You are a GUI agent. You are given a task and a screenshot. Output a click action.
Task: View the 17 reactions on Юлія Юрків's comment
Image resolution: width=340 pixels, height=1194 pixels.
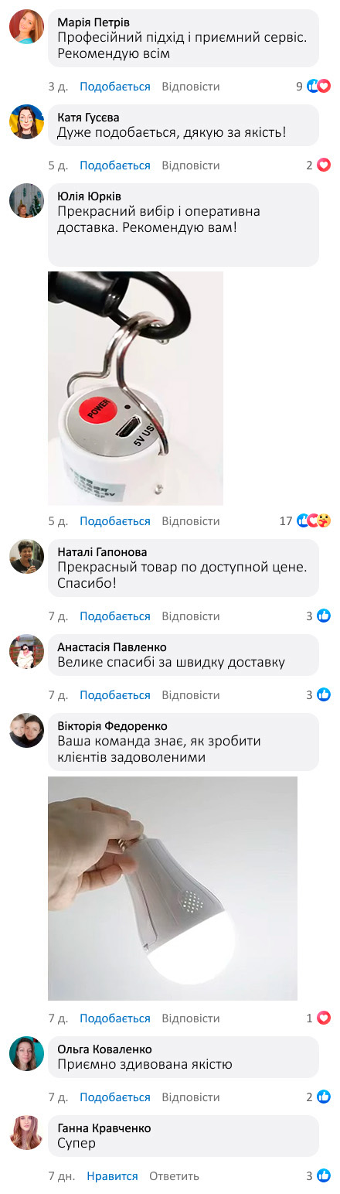(x=305, y=521)
